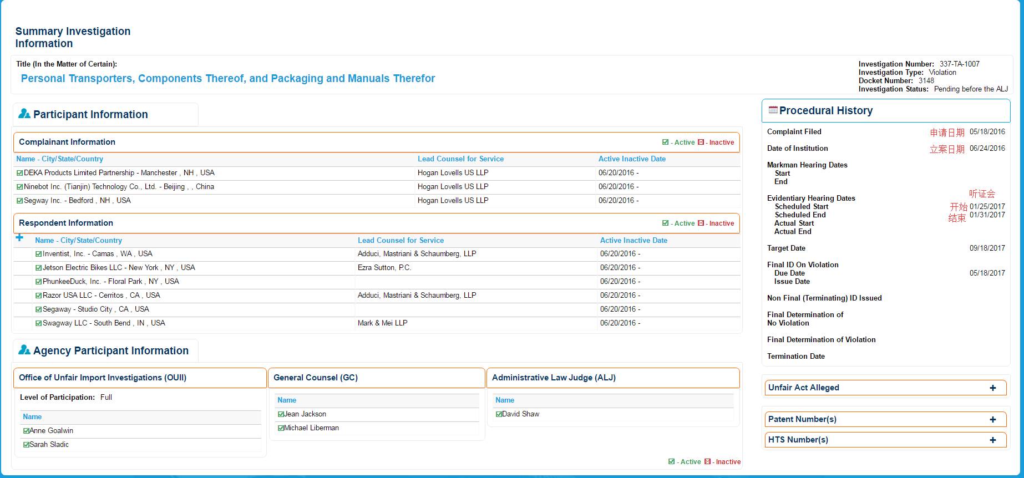Screen dimensions: 1024x478
Task: Click 'Mark & Mei LLP' counsel cell
Action: click(382, 323)
